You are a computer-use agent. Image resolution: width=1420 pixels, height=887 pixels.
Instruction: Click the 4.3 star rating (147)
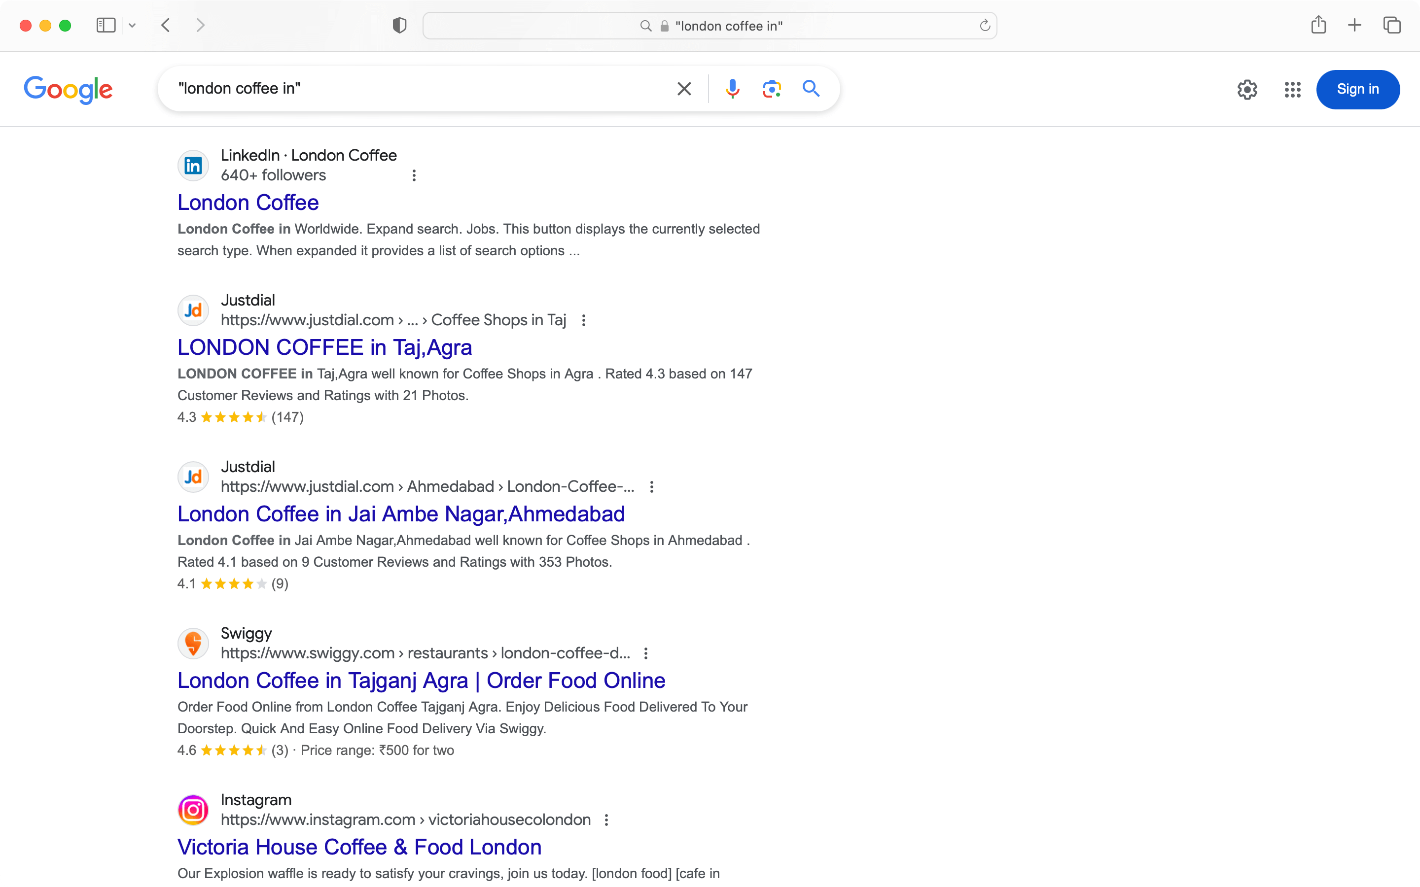(x=241, y=417)
